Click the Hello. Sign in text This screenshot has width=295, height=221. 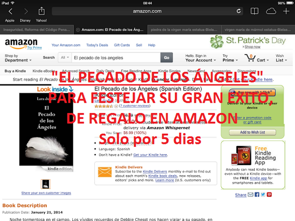click(196, 56)
